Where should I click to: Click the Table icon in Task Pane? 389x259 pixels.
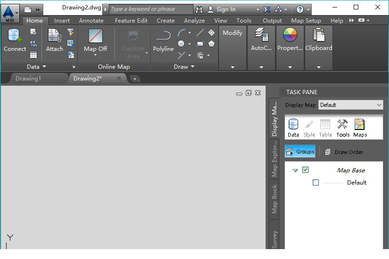tap(325, 128)
